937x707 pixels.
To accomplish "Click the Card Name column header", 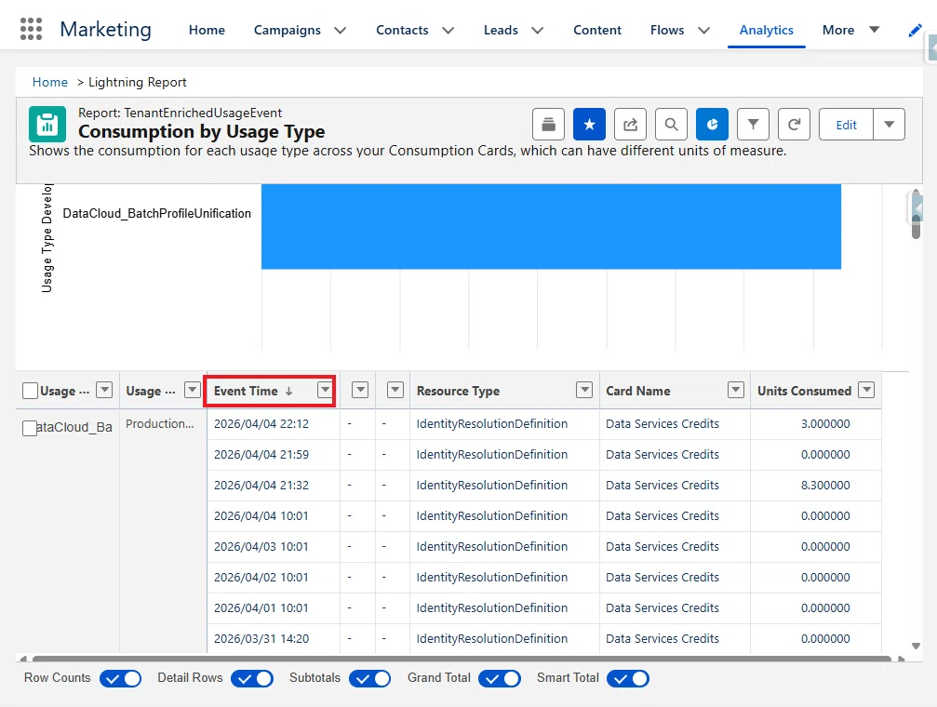I will point(638,391).
